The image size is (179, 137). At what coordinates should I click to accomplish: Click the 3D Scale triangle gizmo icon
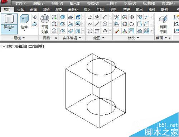125,31
